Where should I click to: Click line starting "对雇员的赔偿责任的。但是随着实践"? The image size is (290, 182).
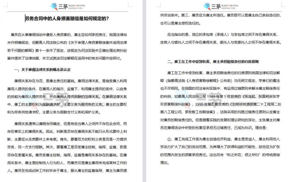[220, 120]
